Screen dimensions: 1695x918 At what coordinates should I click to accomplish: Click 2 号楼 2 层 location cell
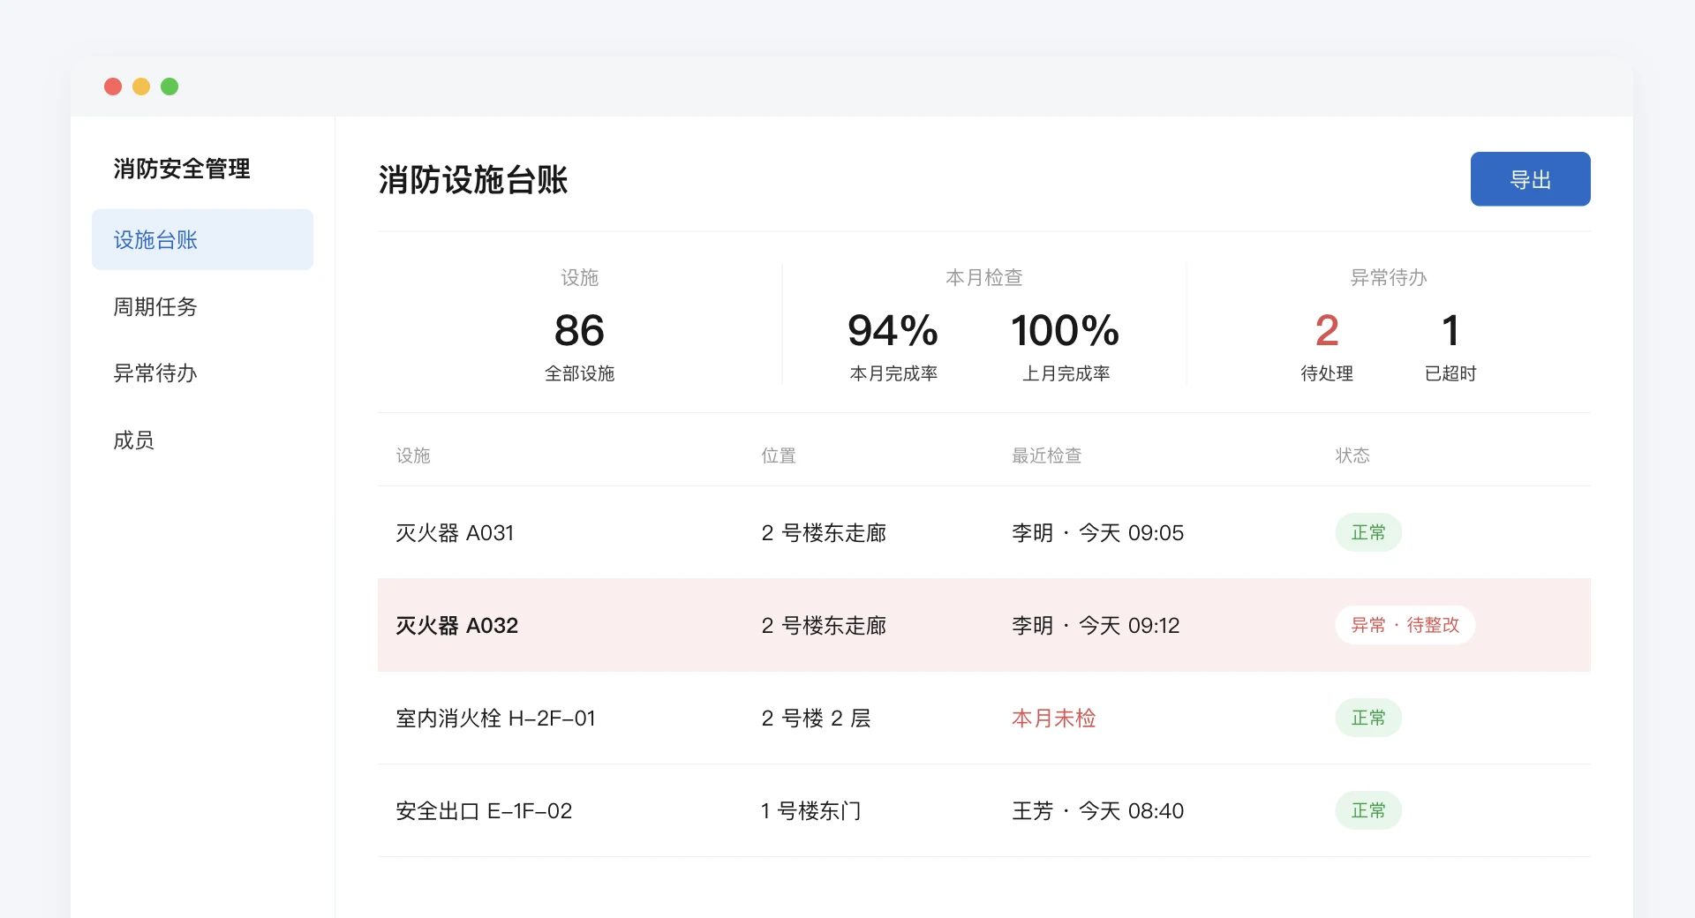coord(816,718)
